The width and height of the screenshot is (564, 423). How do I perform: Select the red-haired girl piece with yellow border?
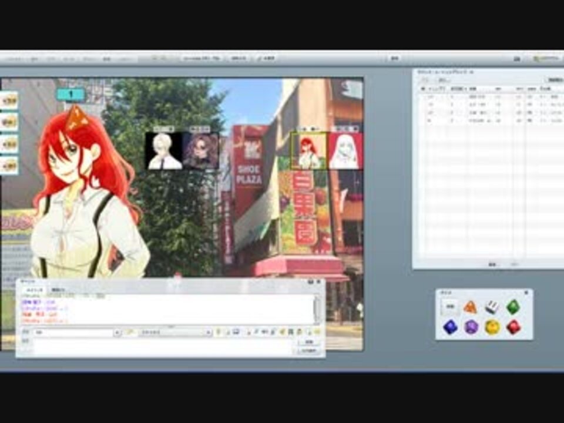[308, 151]
